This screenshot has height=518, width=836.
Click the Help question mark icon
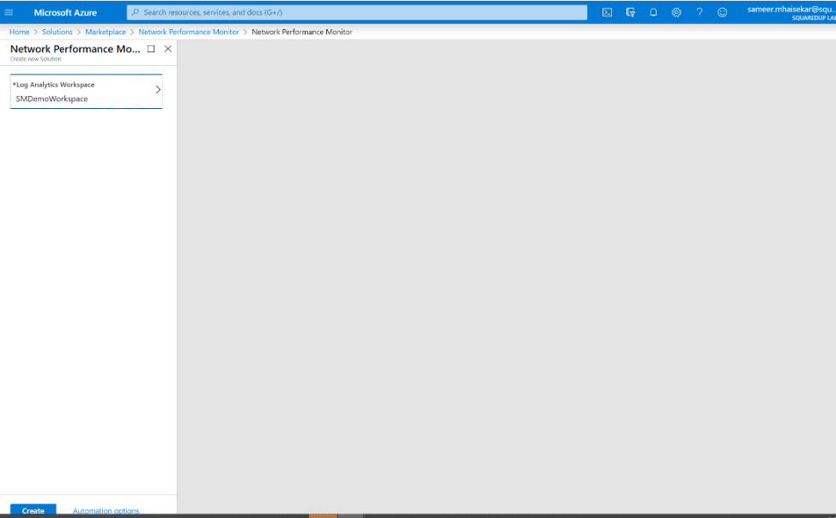point(700,12)
